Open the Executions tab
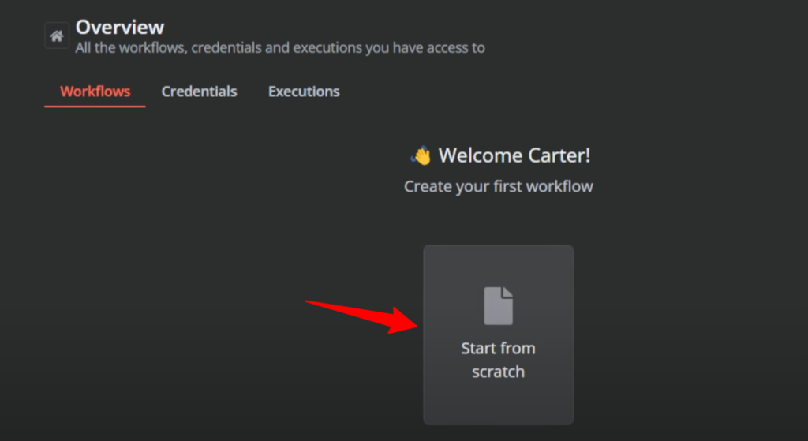 click(304, 92)
